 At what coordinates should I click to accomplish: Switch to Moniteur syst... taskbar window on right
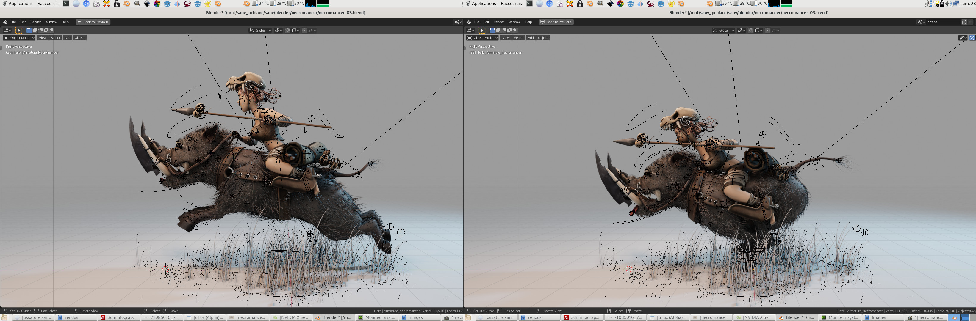click(x=840, y=317)
